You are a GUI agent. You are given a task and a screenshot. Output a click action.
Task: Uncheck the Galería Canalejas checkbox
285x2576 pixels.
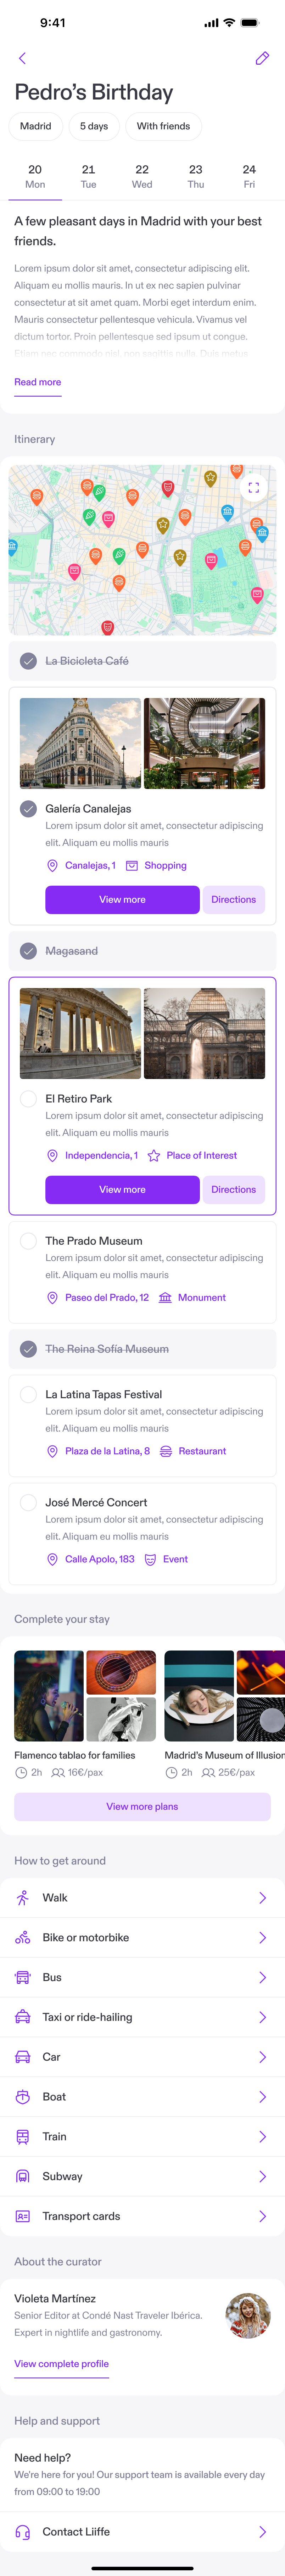[29, 808]
